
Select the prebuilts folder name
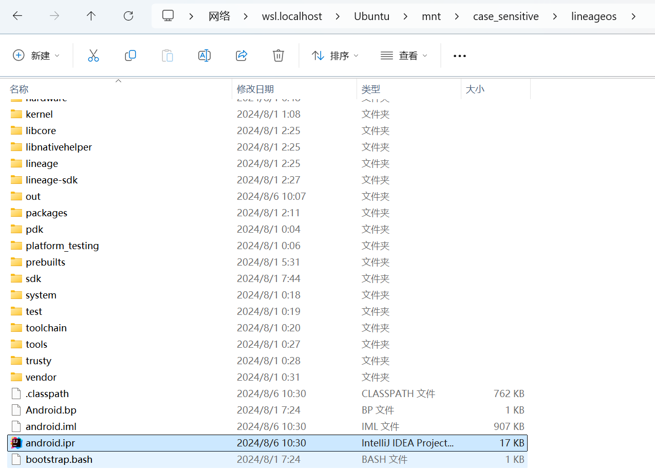(45, 262)
